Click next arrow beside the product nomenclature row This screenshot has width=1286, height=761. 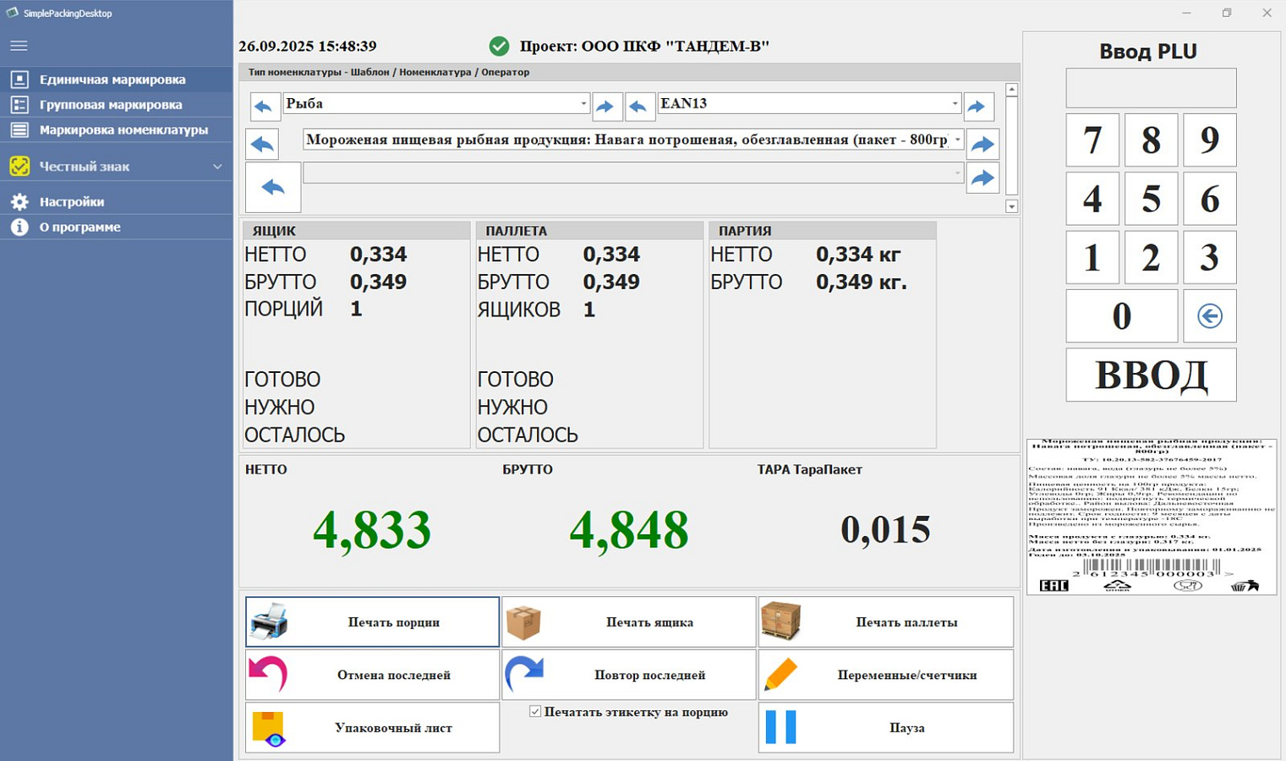point(982,144)
